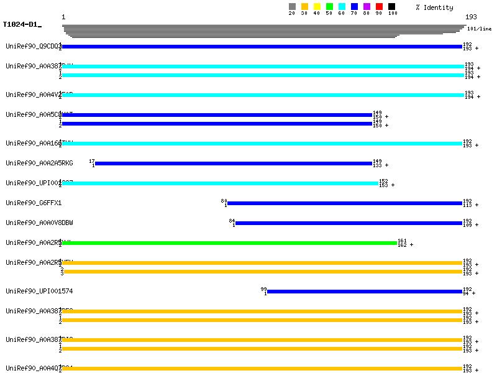Select the red 90% identity legend swatch
This screenshot has width=497, height=373.
tap(379, 7)
